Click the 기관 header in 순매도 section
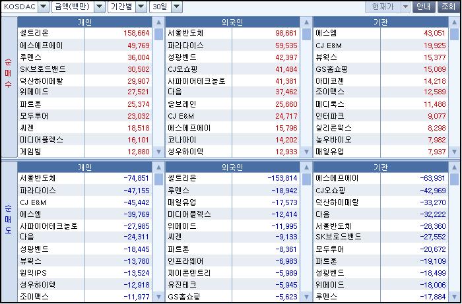 tap(380, 167)
